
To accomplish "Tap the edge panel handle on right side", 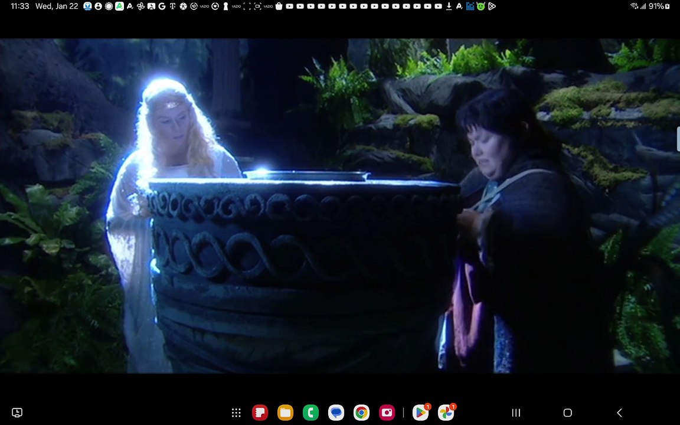I will click(678, 139).
